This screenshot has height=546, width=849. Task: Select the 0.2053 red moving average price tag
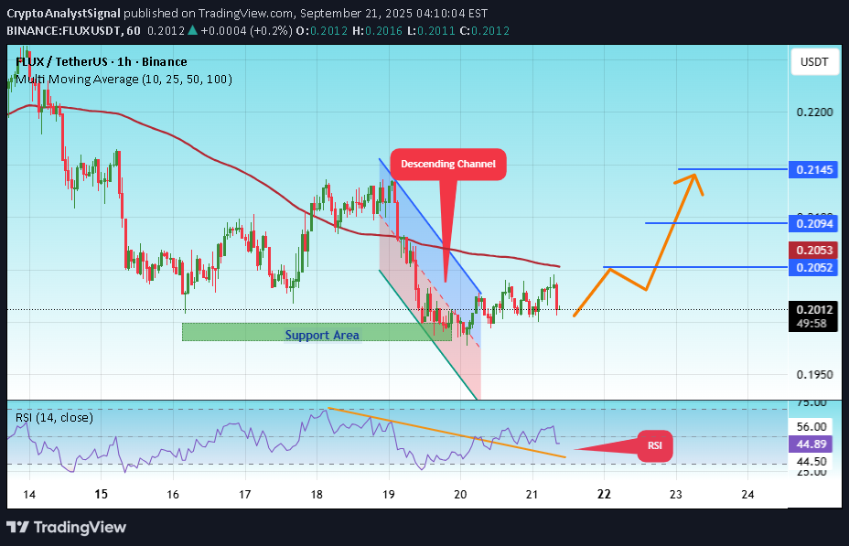click(812, 251)
